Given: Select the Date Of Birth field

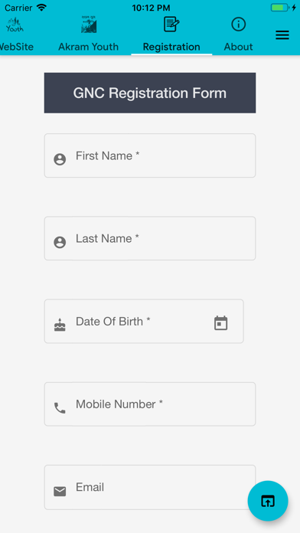Looking at the screenshot, I should point(144,321).
